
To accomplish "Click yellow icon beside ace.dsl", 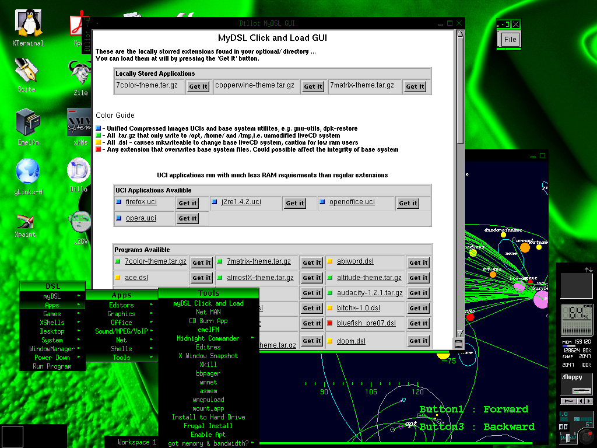I will (x=118, y=278).
